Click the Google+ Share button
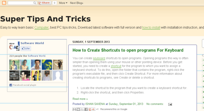The image size is (204, 111). coord(44,3)
